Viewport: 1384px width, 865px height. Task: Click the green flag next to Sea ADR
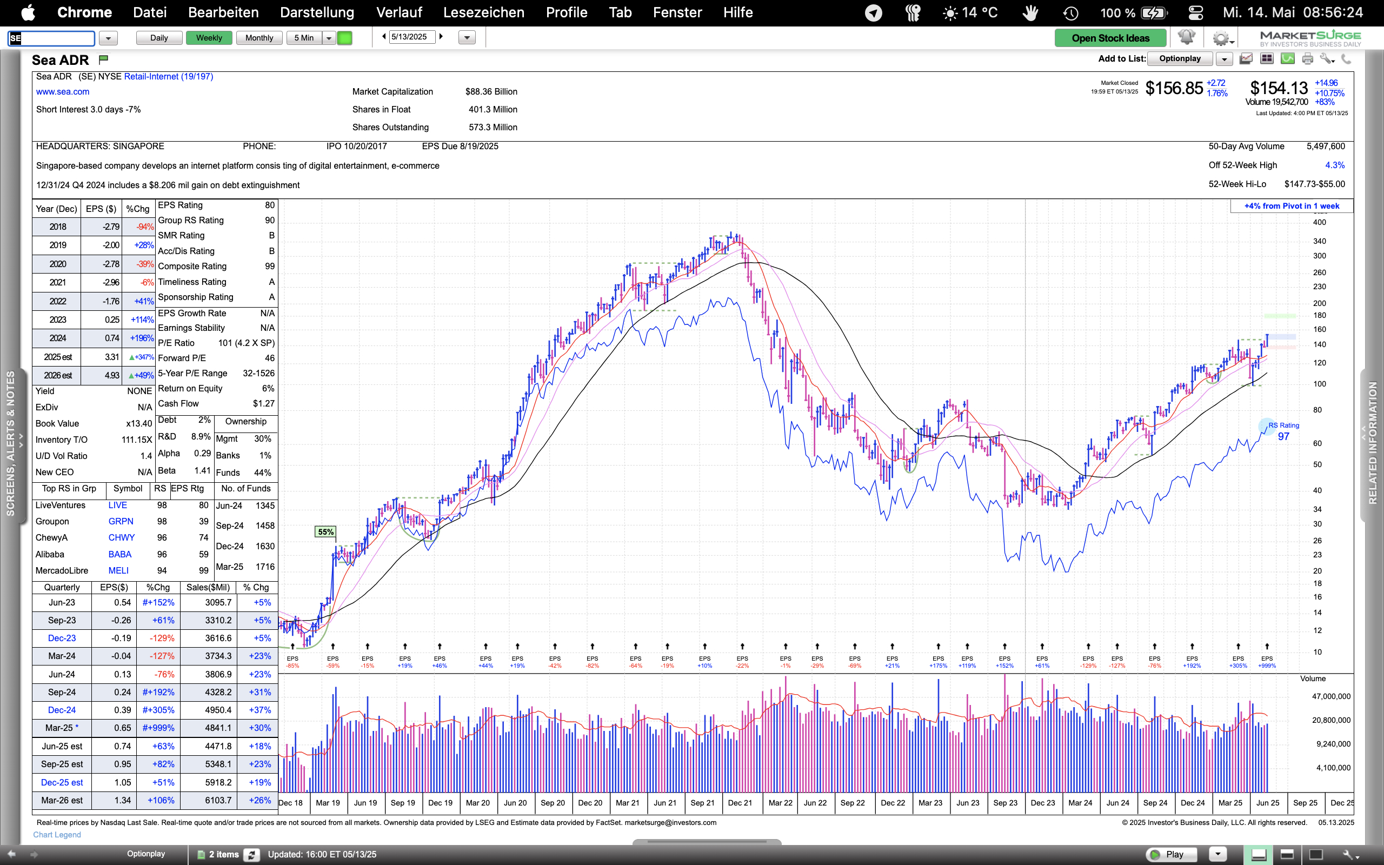103,59
